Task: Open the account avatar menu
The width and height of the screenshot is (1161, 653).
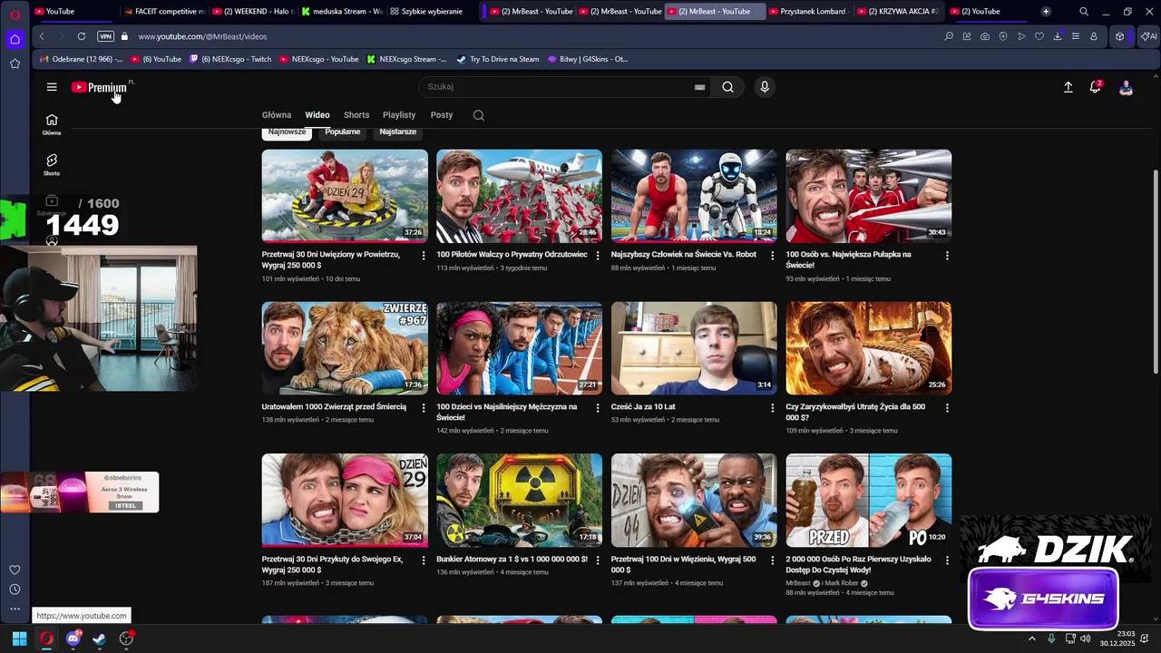Action: (1126, 87)
